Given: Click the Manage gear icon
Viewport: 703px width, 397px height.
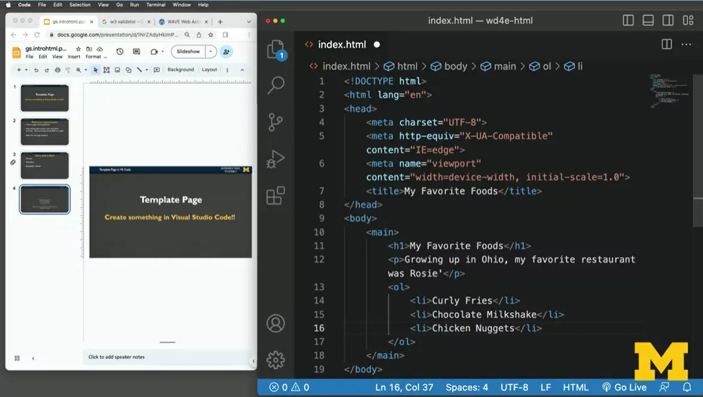Looking at the screenshot, I should tap(275, 359).
